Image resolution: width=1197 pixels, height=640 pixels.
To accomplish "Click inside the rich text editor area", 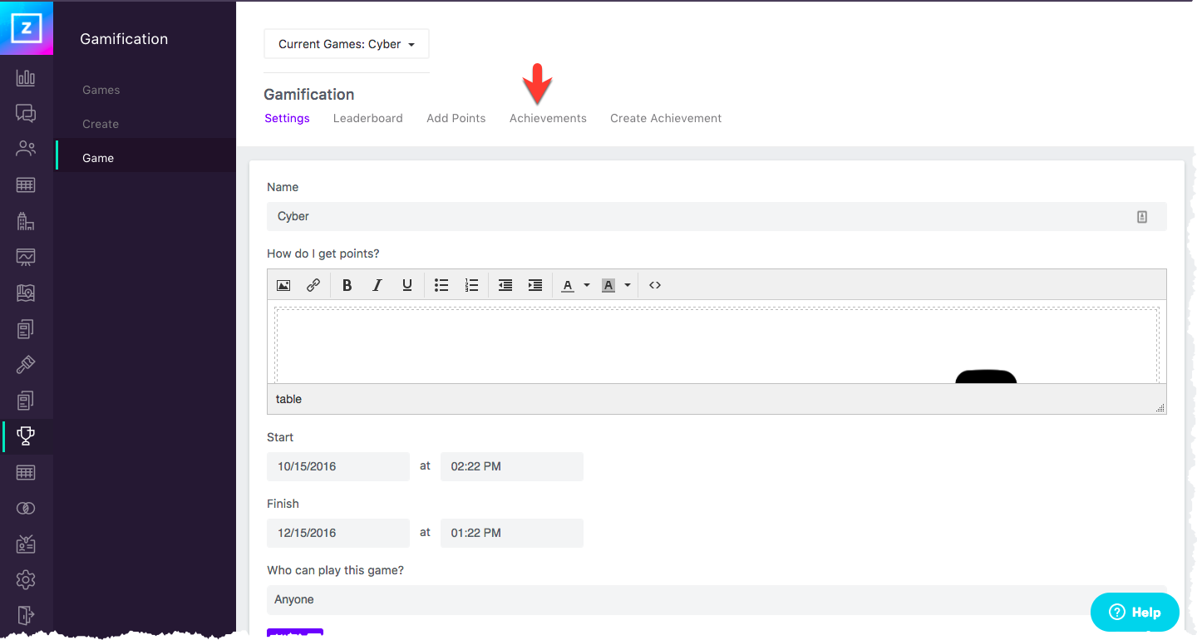I will coord(717,342).
